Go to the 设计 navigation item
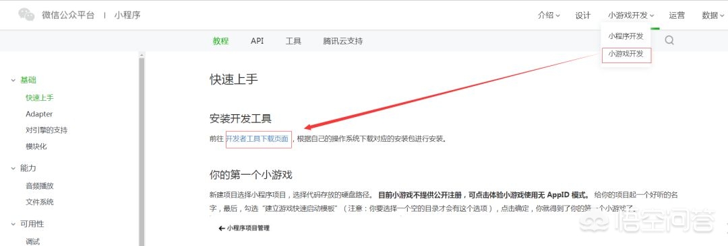The height and width of the screenshot is (246, 728). (x=582, y=15)
